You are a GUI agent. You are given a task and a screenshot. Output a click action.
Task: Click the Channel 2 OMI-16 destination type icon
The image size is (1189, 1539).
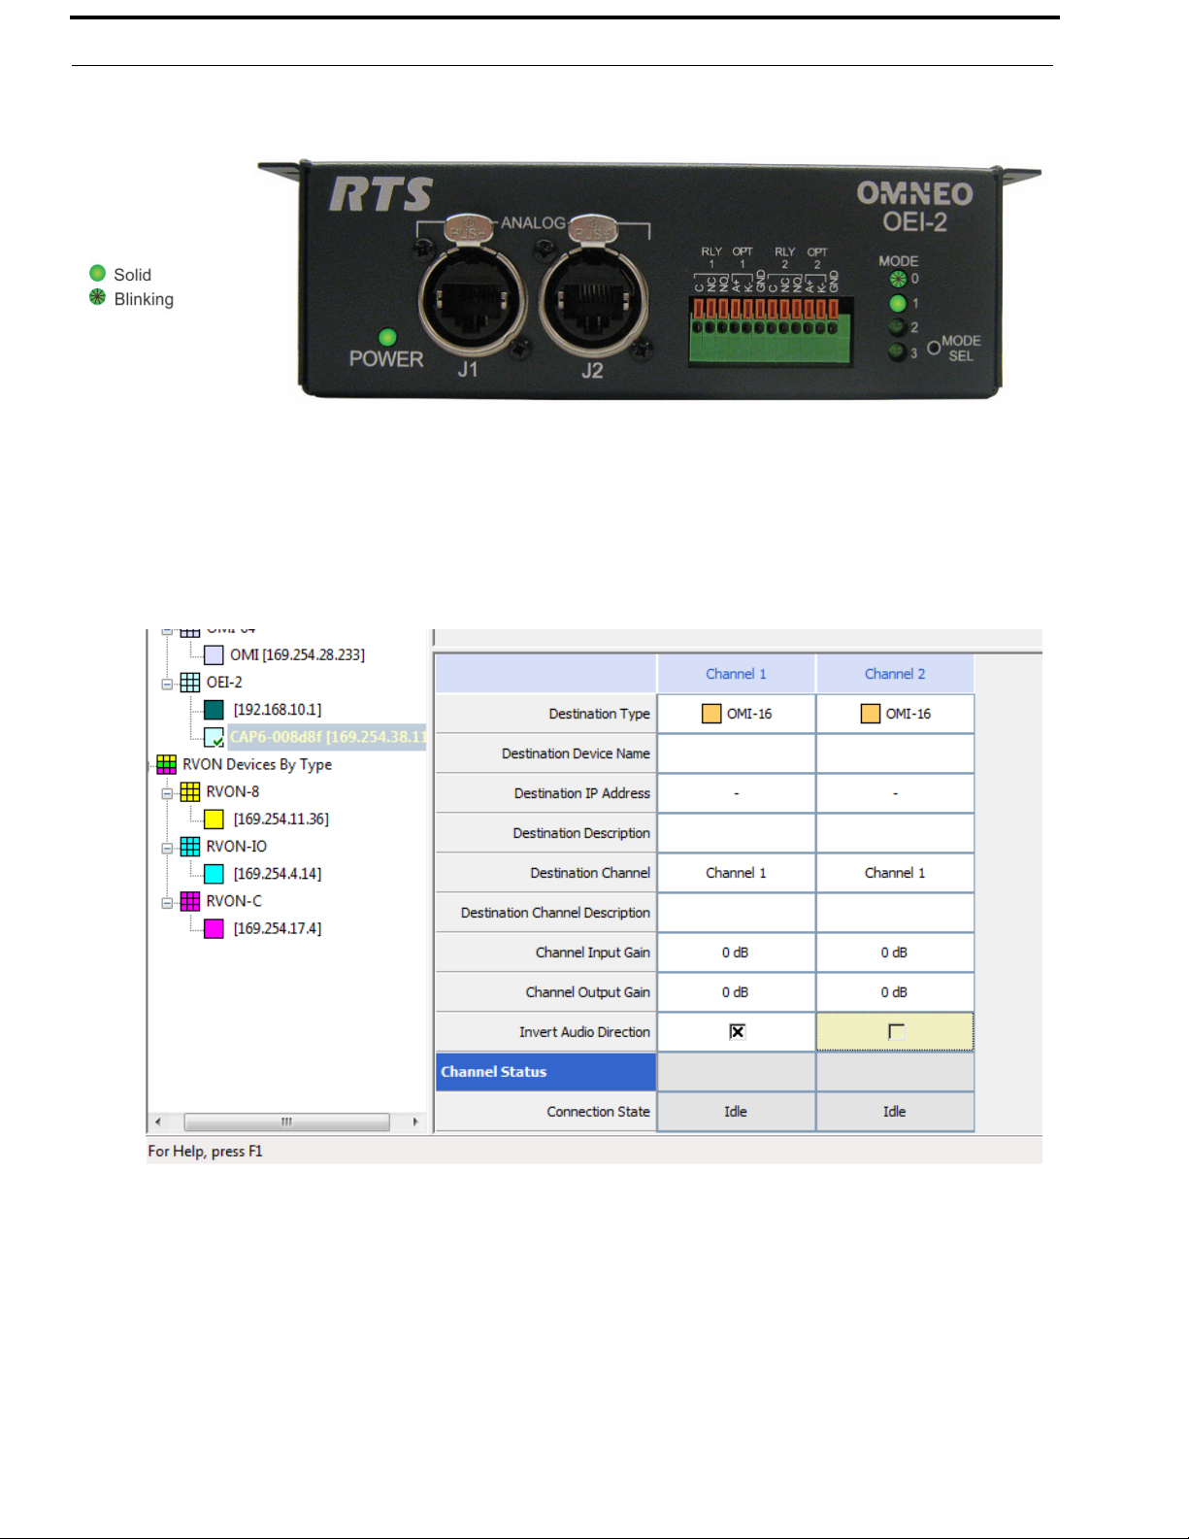[871, 714]
